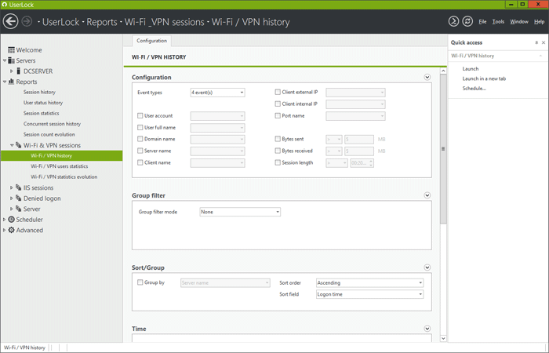549x353 pixels.
Task: Open Session history report
Action: (x=39, y=92)
